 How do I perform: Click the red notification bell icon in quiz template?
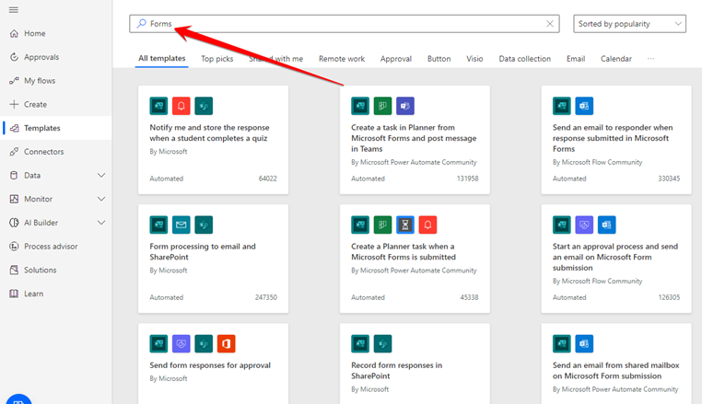[x=181, y=106]
